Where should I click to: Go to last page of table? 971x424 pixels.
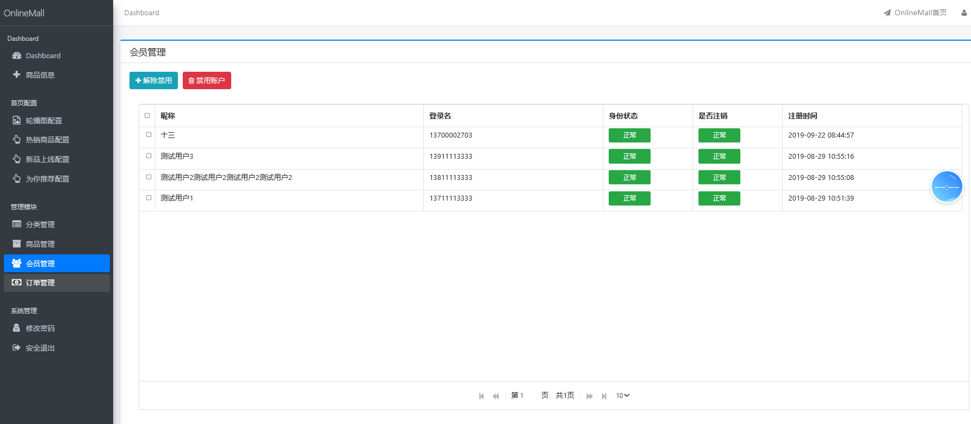(x=604, y=396)
